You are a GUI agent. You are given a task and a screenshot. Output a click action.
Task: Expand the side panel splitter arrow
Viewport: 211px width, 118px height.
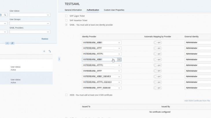(x=59, y=59)
